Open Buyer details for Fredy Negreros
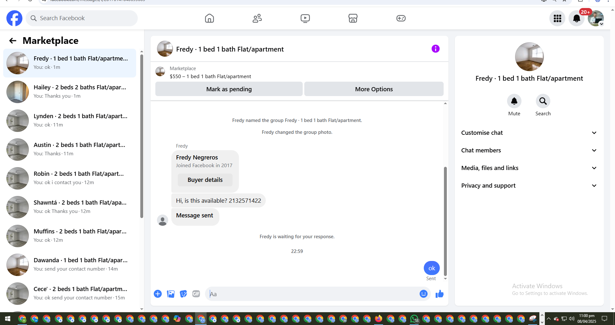This screenshot has height=325, width=615. click(x=205, y=180)
